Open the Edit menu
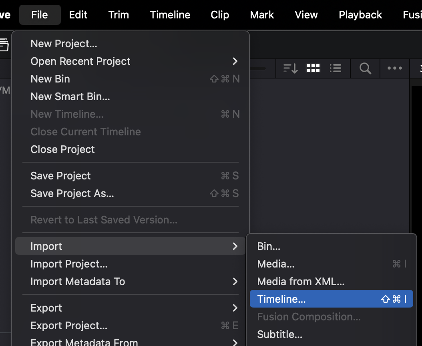The height and width of the screenshot is (346, 422). click(78, 15)
